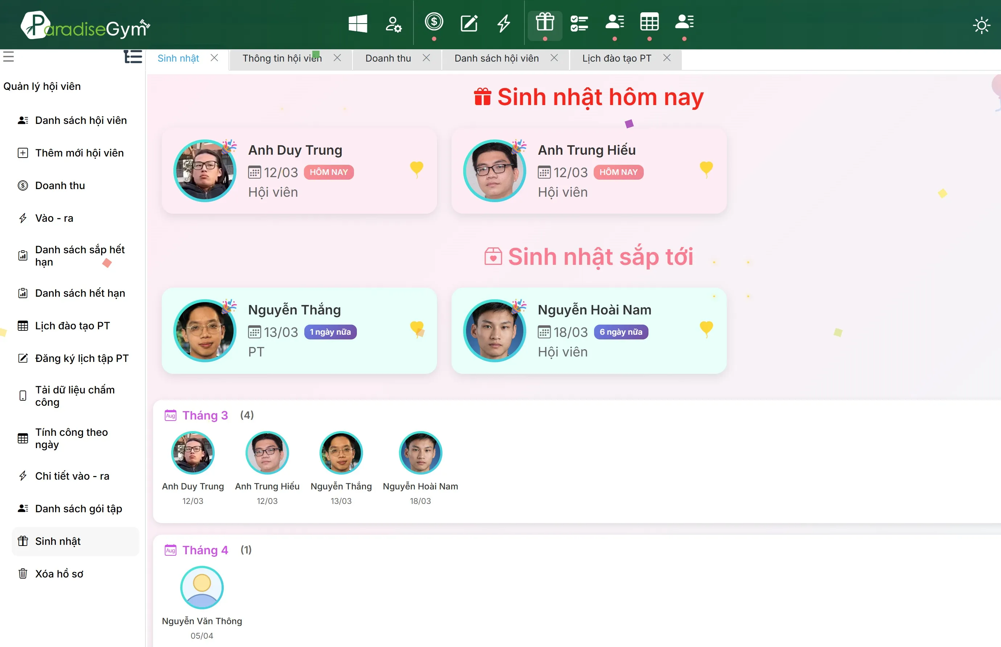This screenshot has height=647, width=1001.
Task: Close the Doanh thu tab
Action: (x=426, y=58)
